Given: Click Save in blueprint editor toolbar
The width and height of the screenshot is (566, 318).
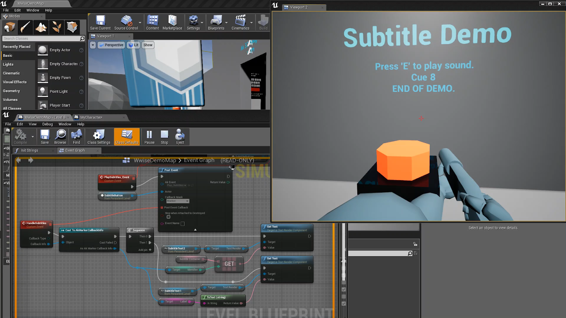Looking at the screenshot, I should pyautogui.click(x=45, y=137).
